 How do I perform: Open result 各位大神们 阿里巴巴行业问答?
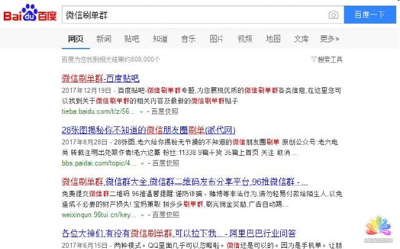(x=179, y=233)
